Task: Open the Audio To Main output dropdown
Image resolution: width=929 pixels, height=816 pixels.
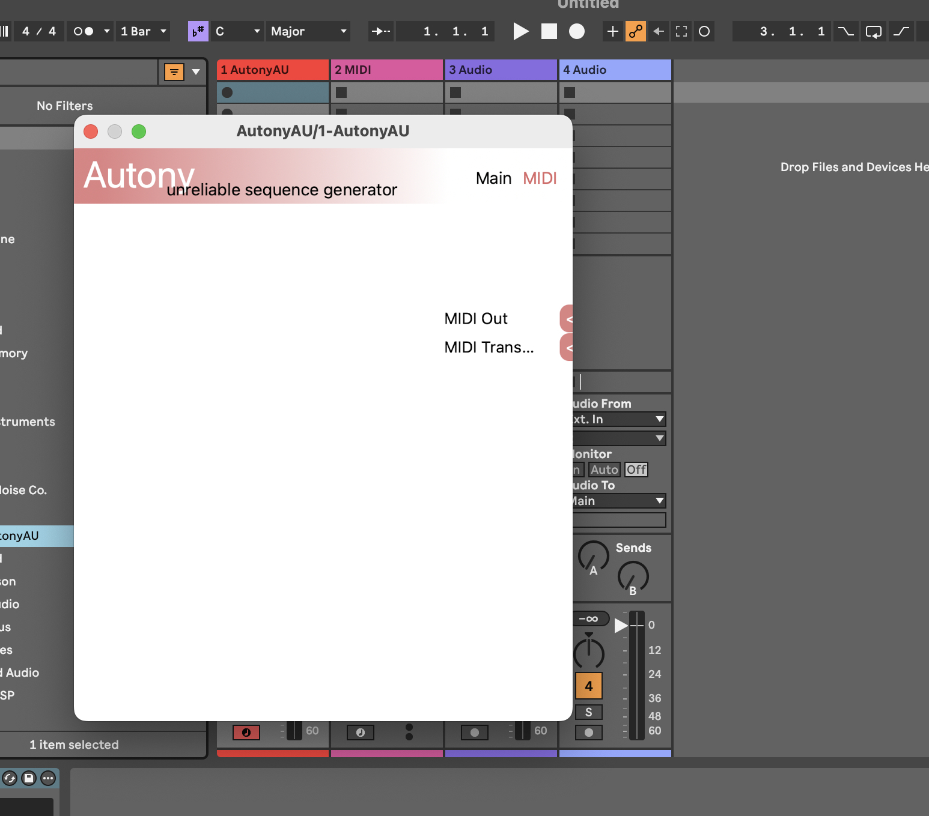Action: (x=619, y=501)
